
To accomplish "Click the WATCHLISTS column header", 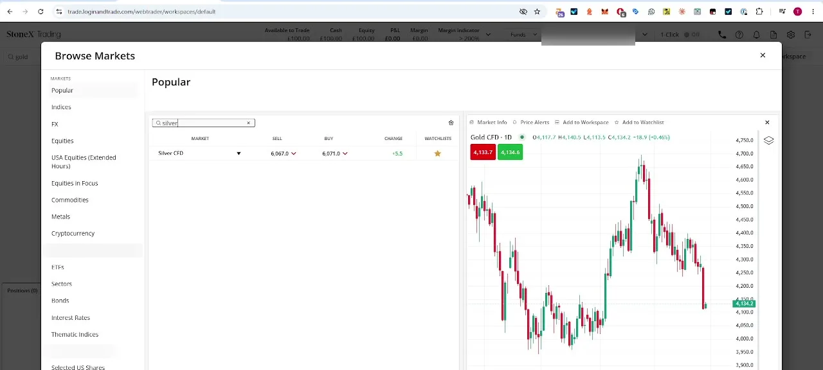I will click(438, 139).
